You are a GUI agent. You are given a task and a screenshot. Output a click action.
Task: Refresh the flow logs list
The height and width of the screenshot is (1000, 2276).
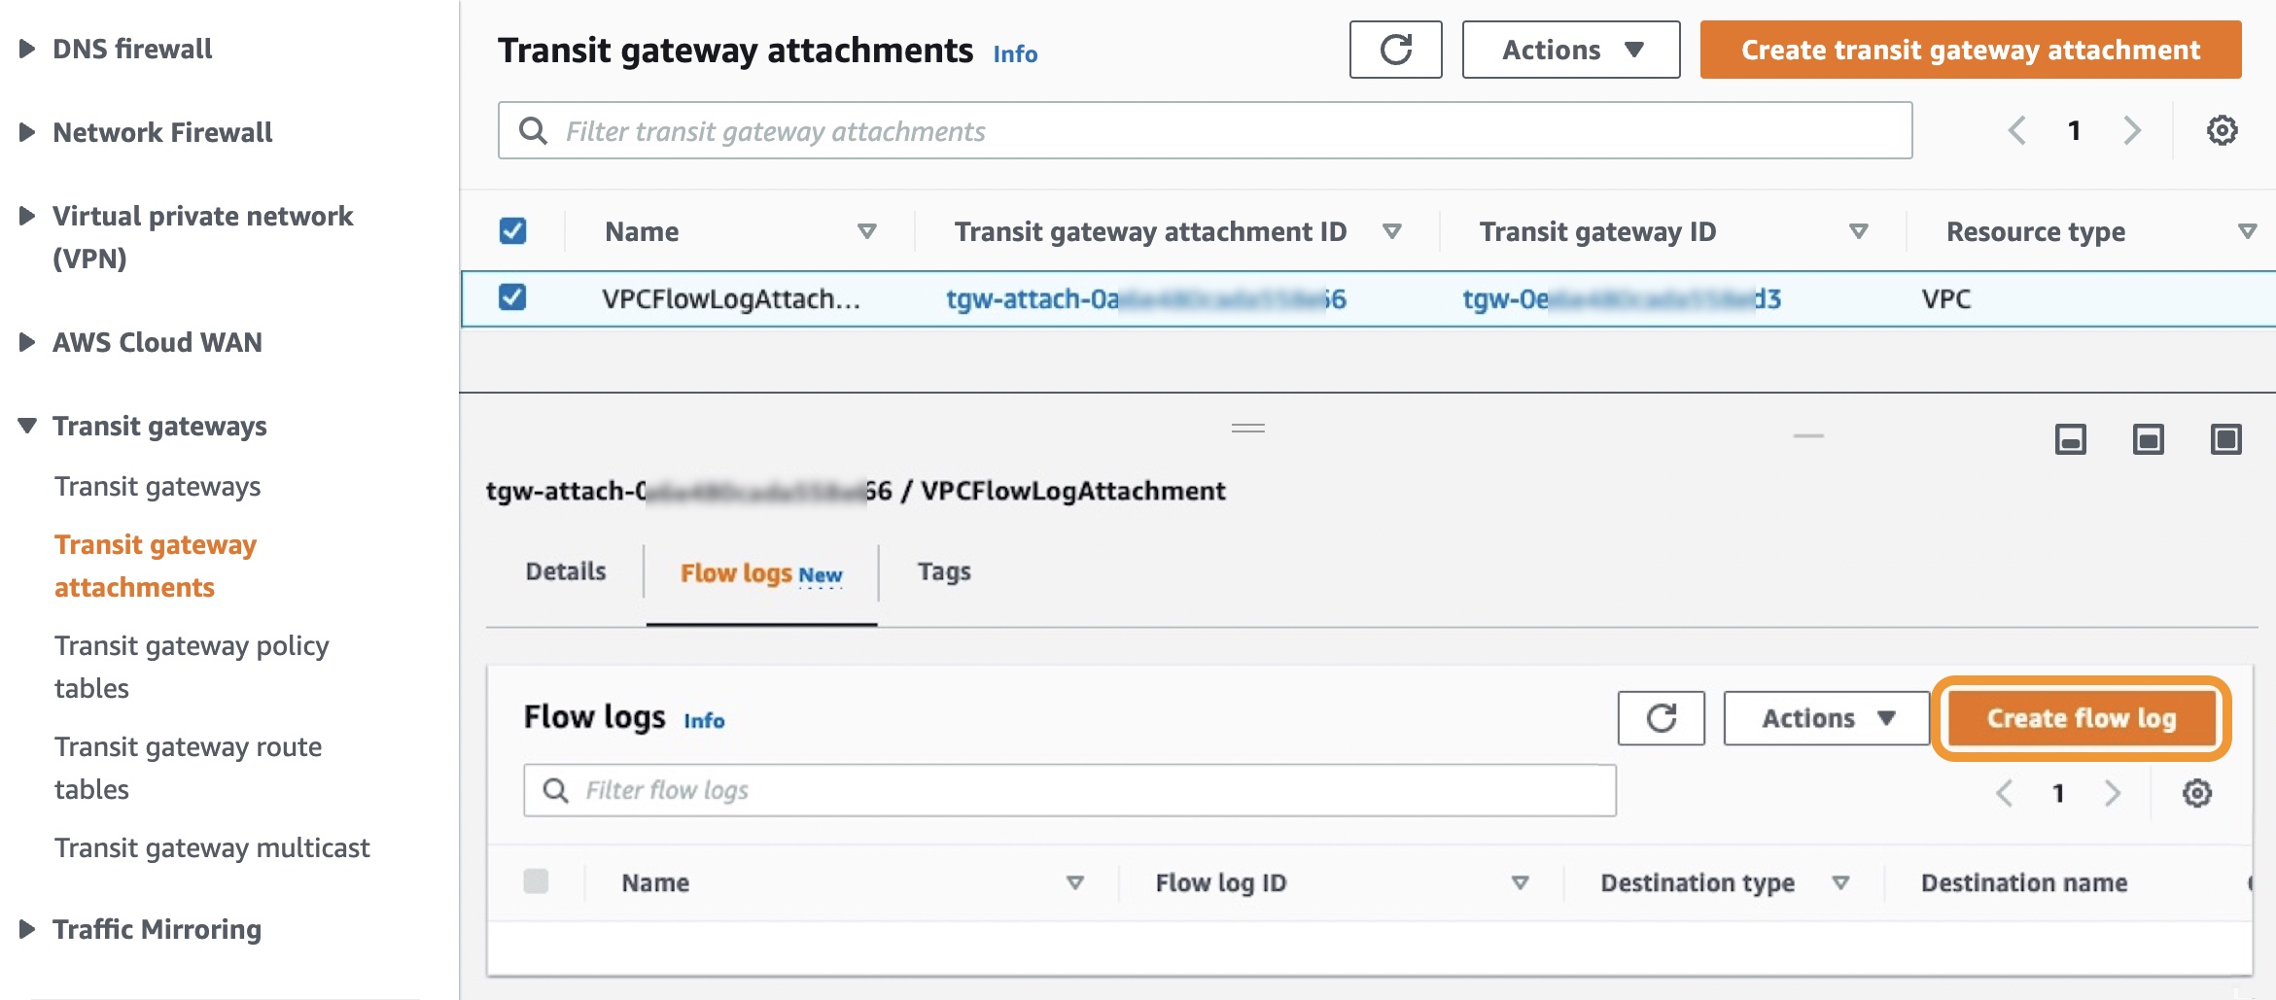coord(1661,718)
